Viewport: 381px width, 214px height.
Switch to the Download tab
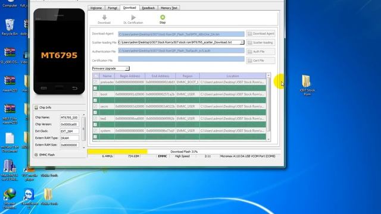pos(130,8)
